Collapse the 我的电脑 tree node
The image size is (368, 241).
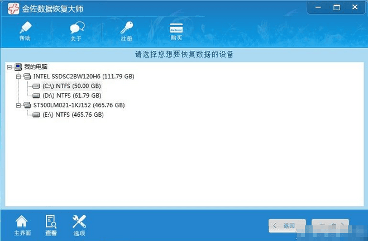pyautogui.click(x=9, y=67)
